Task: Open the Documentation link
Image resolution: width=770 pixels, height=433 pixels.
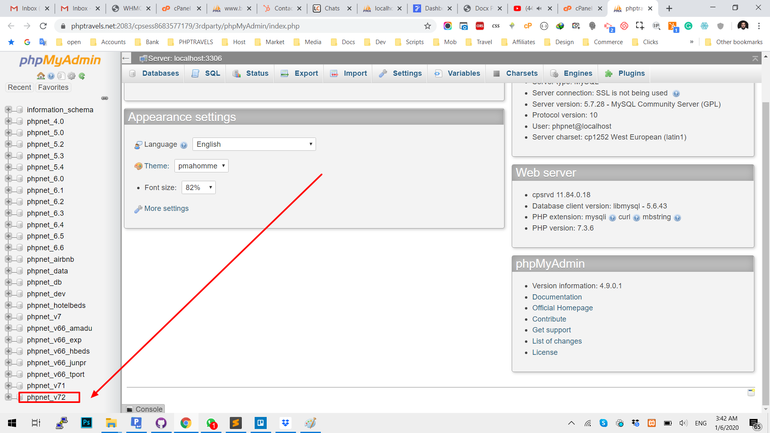Action: (557, 297)
